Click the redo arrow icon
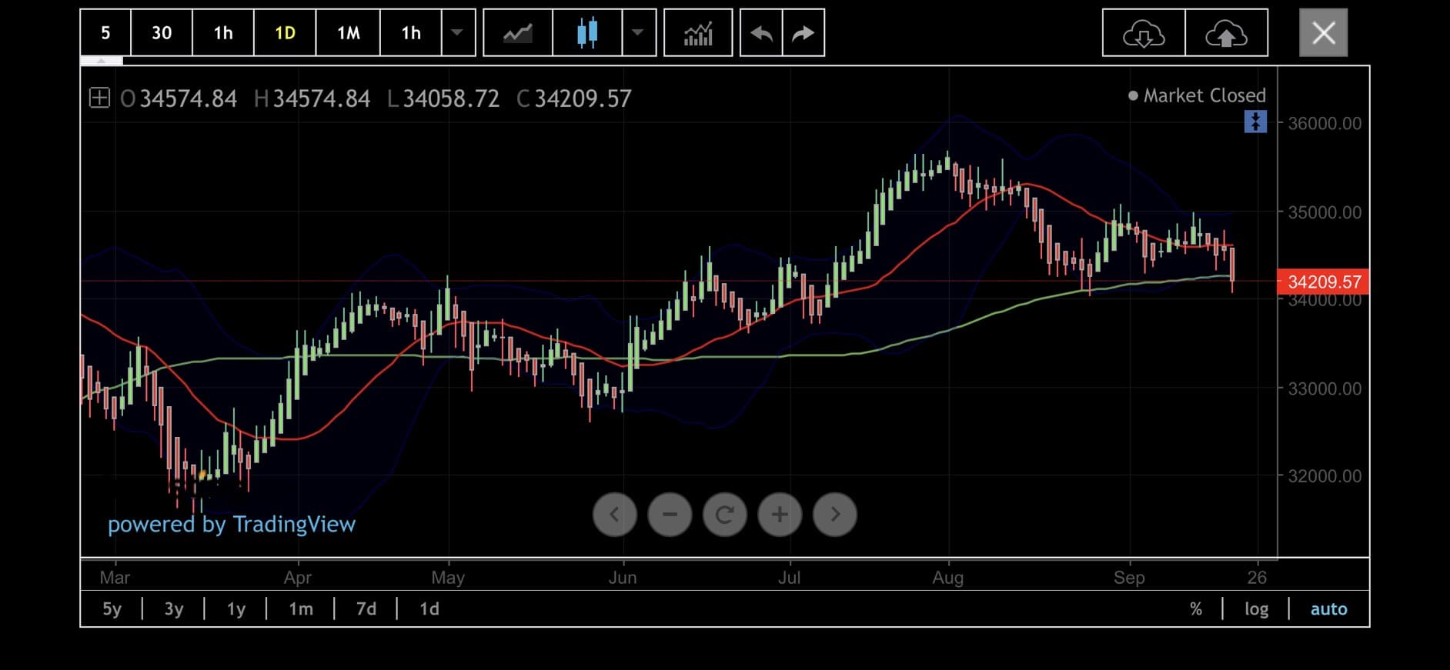Viewport: 1450px width, 670px height. tap(804, 33)
